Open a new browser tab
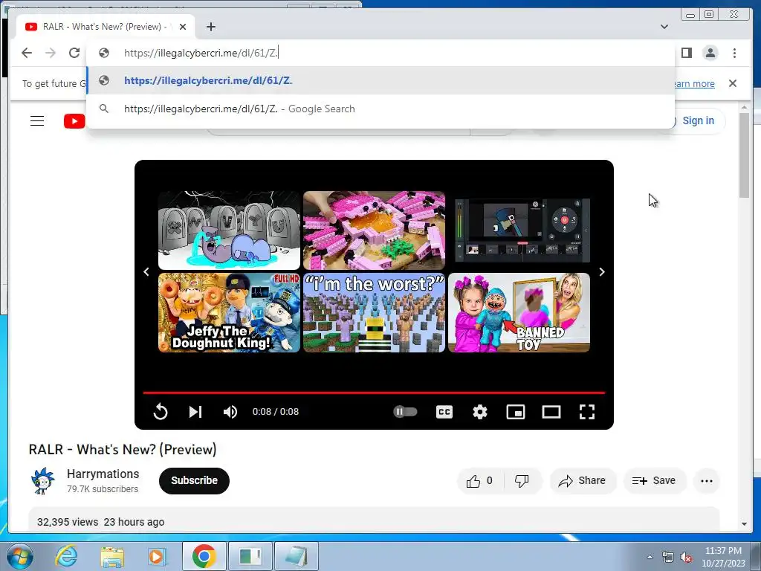 coord(210,27)
